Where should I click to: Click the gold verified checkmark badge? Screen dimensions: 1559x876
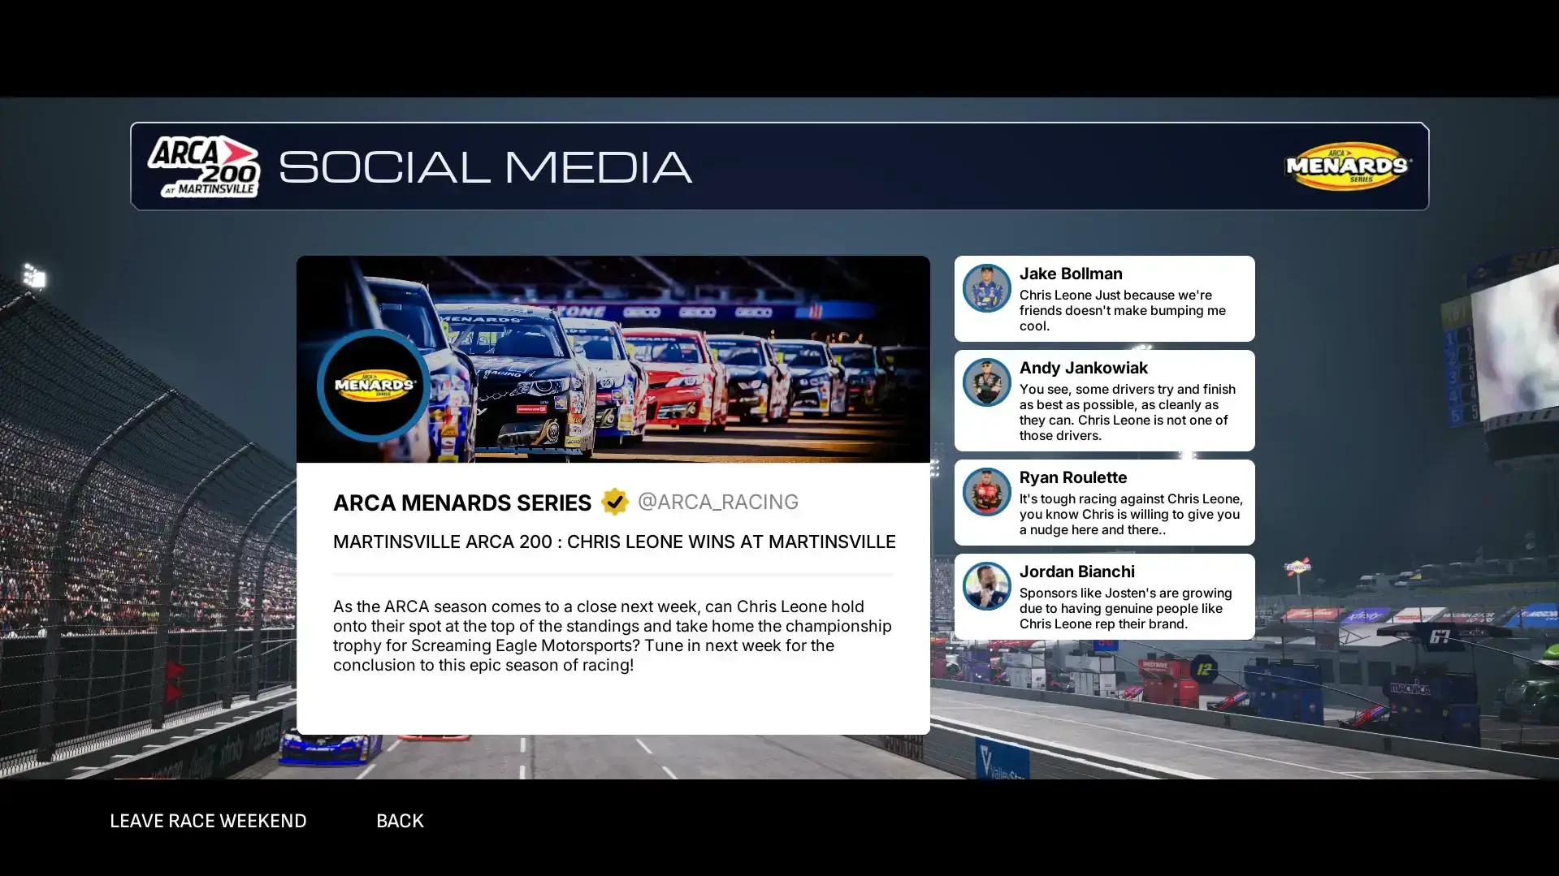(614, 502)
